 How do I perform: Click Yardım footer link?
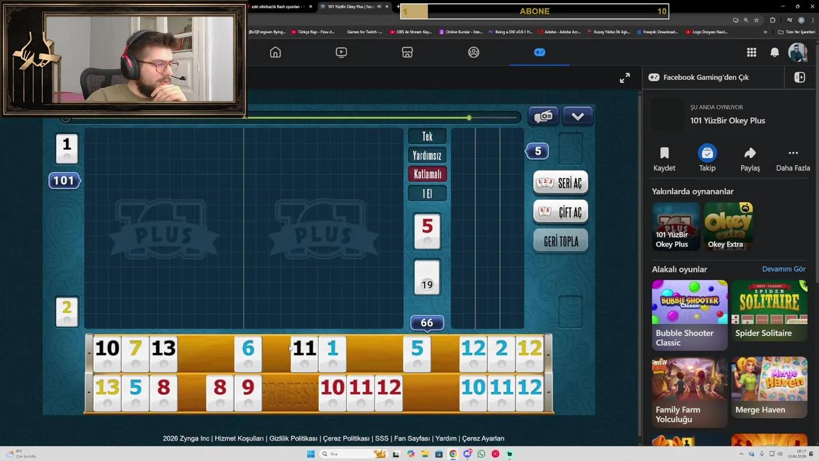(x=446, y=439)
